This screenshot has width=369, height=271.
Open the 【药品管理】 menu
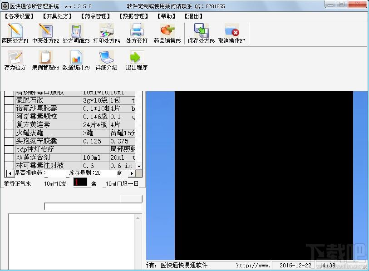click(95, 16)
